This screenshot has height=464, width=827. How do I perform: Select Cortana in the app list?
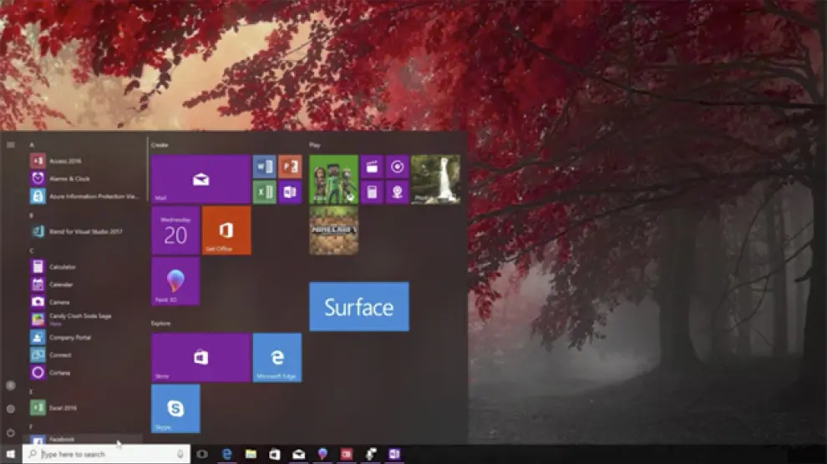point(59,373)
